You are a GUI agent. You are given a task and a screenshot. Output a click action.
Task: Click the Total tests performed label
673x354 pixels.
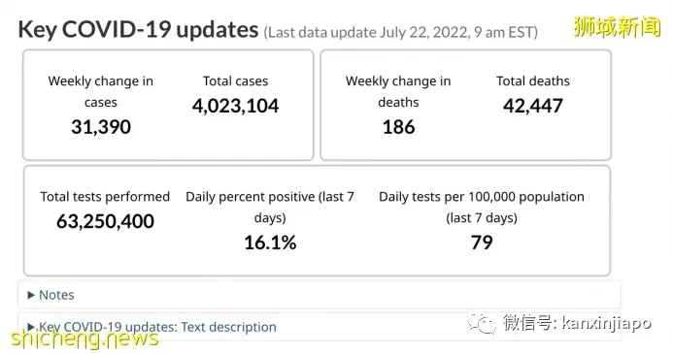(105, 197)
